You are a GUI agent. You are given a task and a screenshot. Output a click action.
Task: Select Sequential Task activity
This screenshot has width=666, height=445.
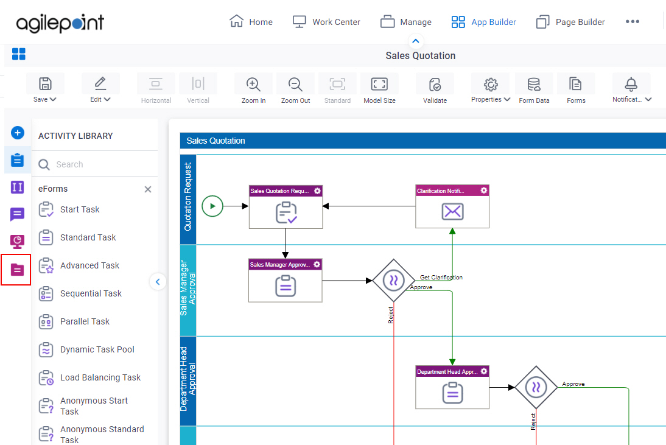80,293
